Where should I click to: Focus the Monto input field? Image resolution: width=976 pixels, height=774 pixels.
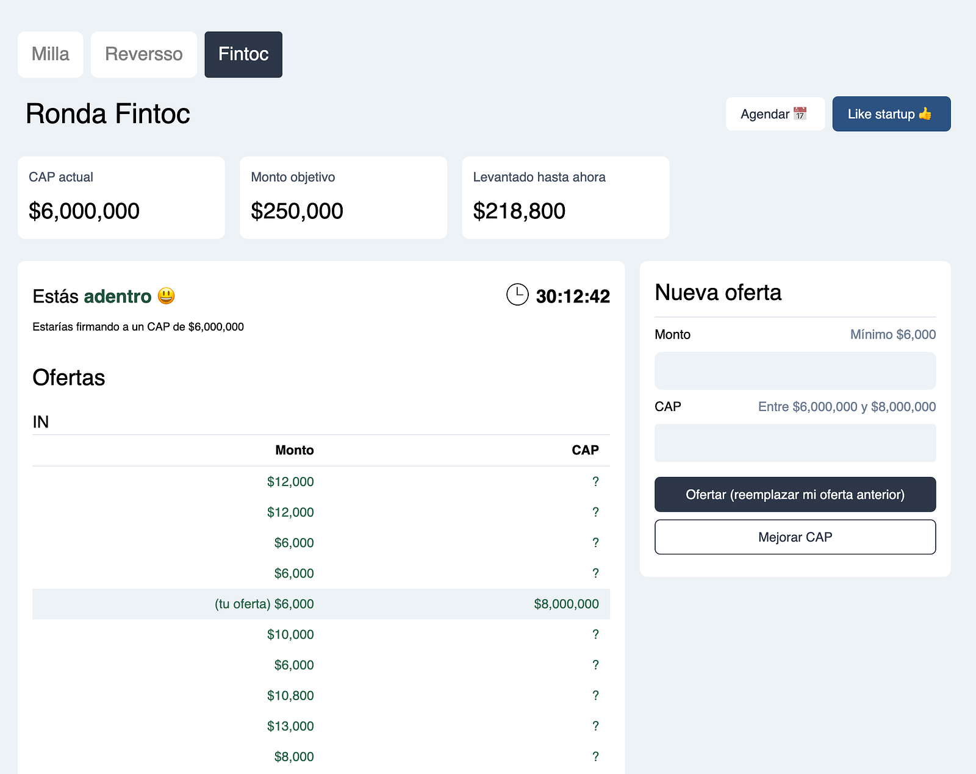pyautogui.click(x=795, y=371)
